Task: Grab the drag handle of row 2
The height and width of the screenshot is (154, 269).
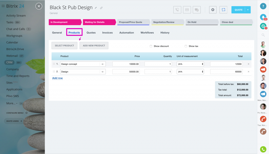Action: 54,71
